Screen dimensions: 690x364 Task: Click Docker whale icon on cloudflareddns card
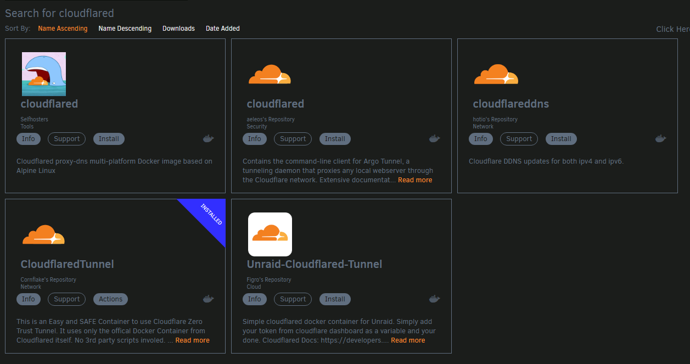point(660,139)
